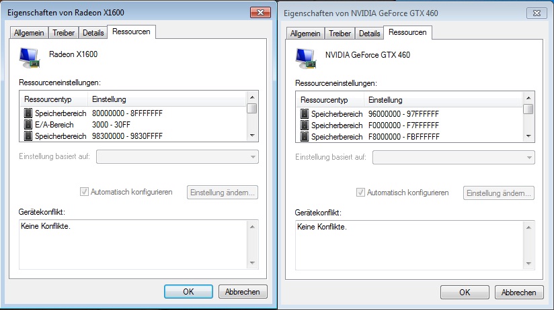The height and width of the screenshot is (310, 554).
Task: Select Ressourcen tab in GTX 460 window
Action: [407, 32]
